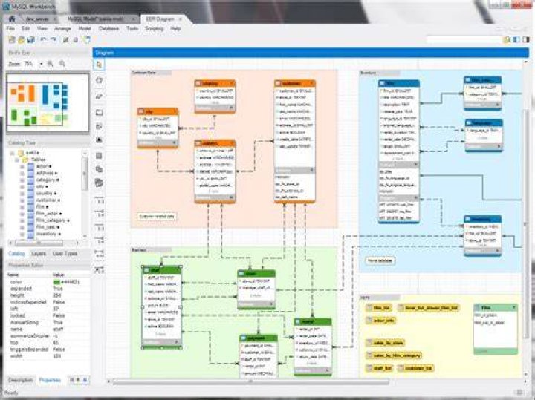This screenshot has width=535, height=400.
Task: Open the Arrange menu
Action: point(62,29)
